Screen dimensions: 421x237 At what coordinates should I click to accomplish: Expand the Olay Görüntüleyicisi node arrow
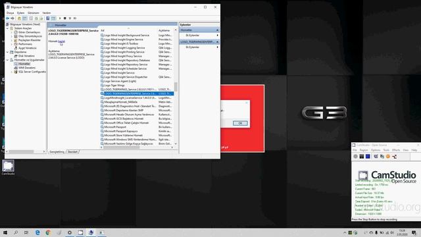click(12, 36)
